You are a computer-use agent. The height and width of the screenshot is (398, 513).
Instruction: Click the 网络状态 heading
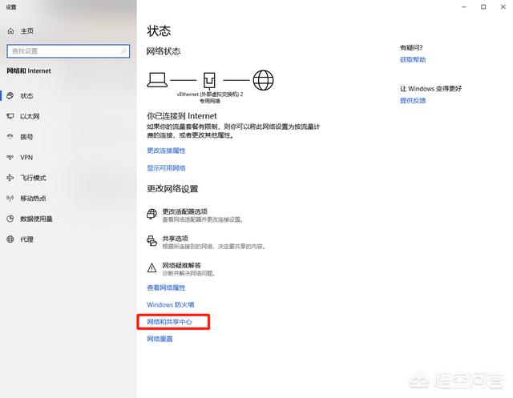tap(164, 51)
